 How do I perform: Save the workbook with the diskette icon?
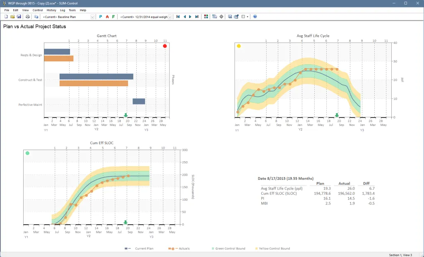(19, 17)
